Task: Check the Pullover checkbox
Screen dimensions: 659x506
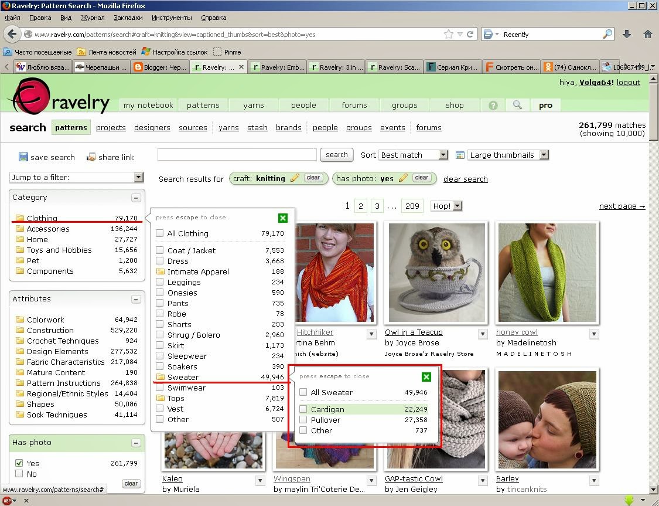Action: click(x=303, y=419)
